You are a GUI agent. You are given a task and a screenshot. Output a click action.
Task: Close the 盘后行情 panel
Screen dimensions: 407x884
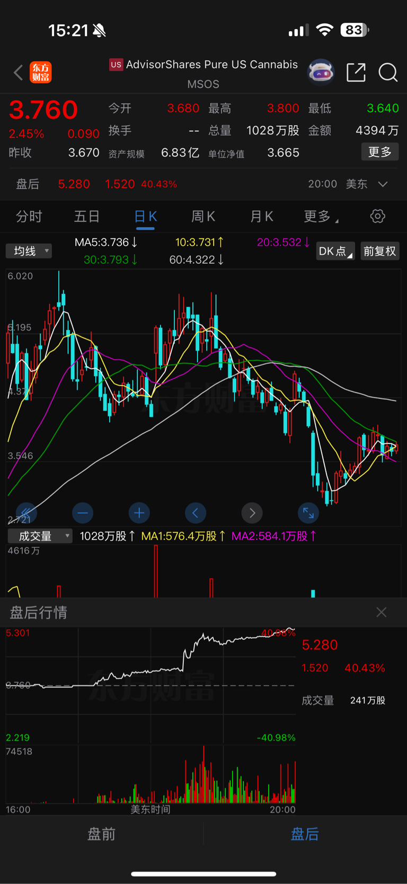coord(381,612)
